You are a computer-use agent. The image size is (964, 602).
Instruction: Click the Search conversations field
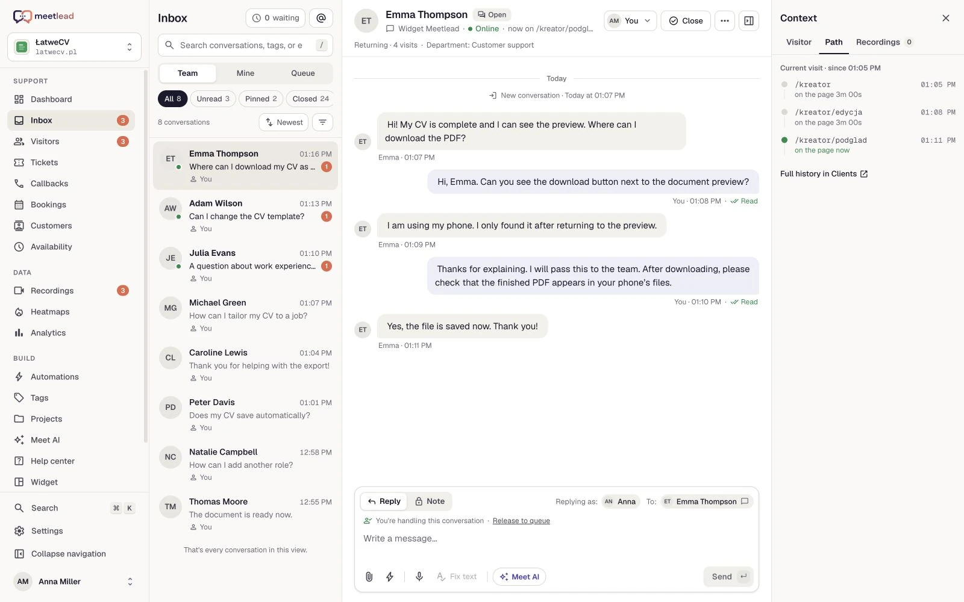pos(245,45)
